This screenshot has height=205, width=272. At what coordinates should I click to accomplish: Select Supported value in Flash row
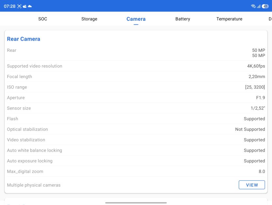click(x=254, y=119)
